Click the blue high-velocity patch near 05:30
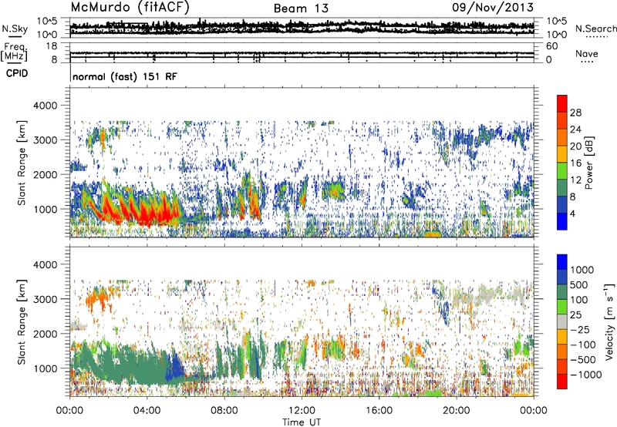Viewport: 617px width, 427px height. [174, 368]
